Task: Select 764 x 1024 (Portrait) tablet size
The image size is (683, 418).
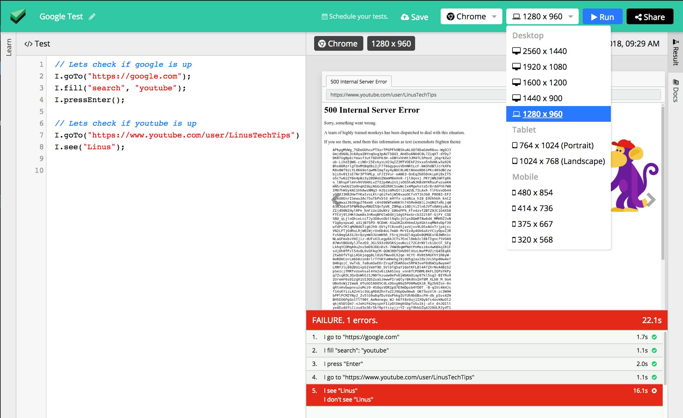Action: (558, 145)
